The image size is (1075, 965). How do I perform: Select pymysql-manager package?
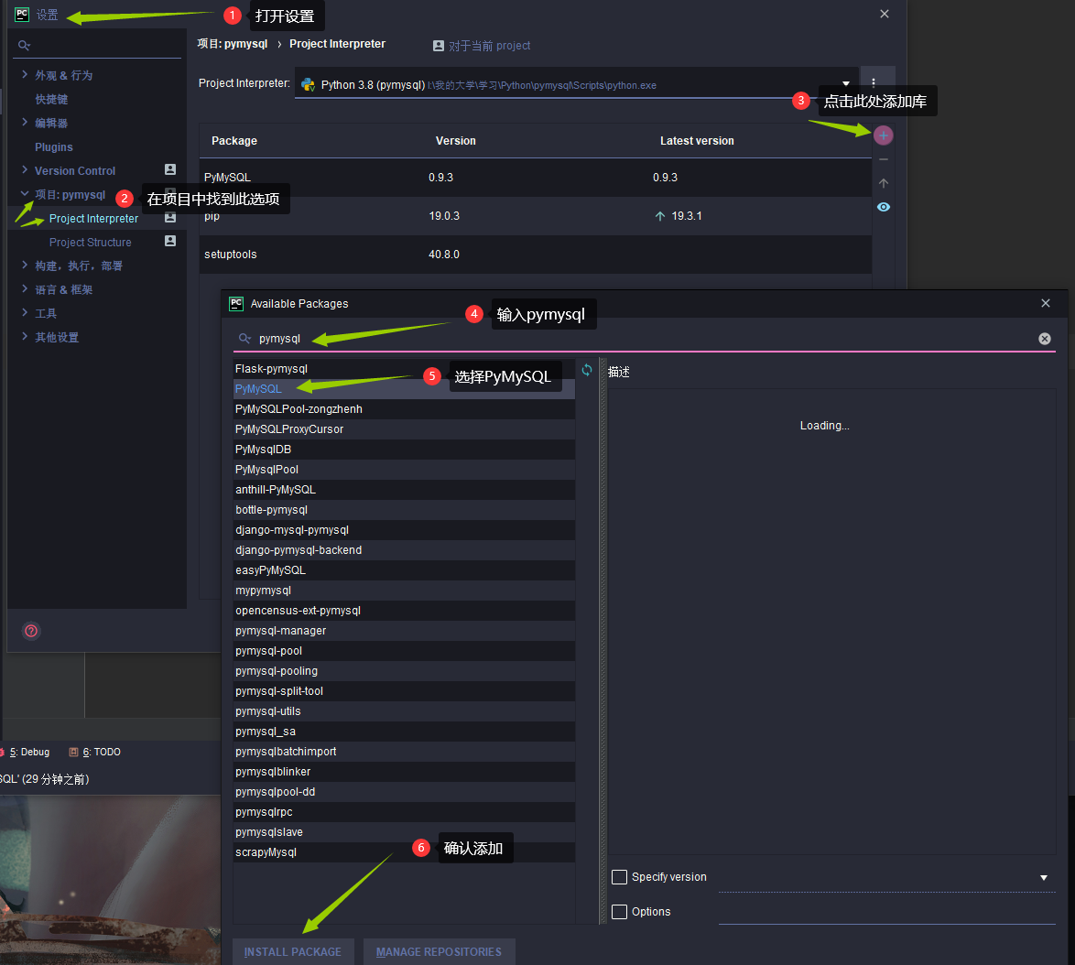pyautogui.click(x=404, y=631)
